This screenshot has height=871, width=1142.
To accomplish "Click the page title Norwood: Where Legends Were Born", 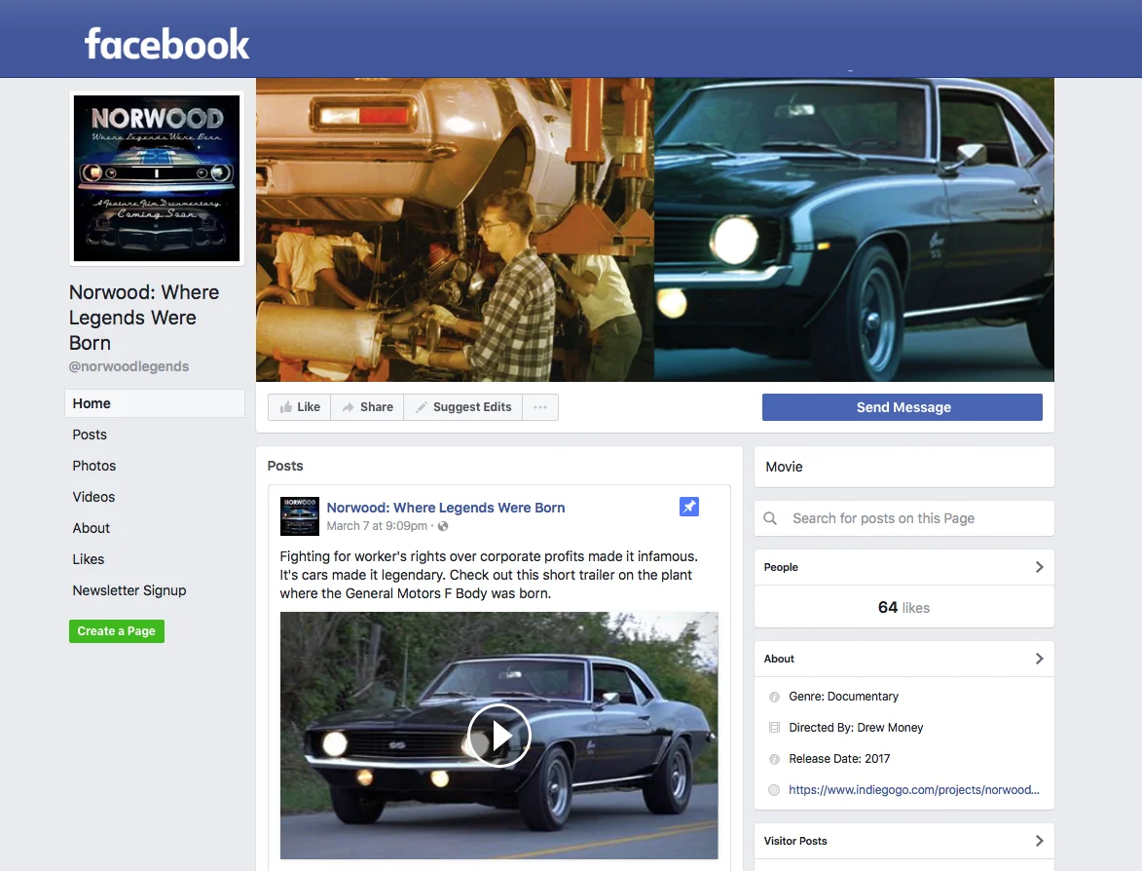I will pos(144,318).
